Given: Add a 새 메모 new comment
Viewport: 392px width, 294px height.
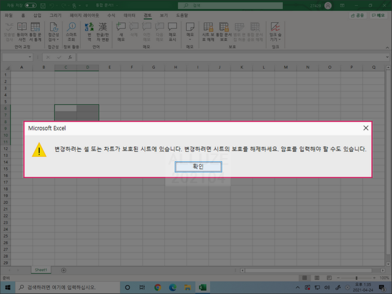Looking at the screenshot, I should 121,31.
